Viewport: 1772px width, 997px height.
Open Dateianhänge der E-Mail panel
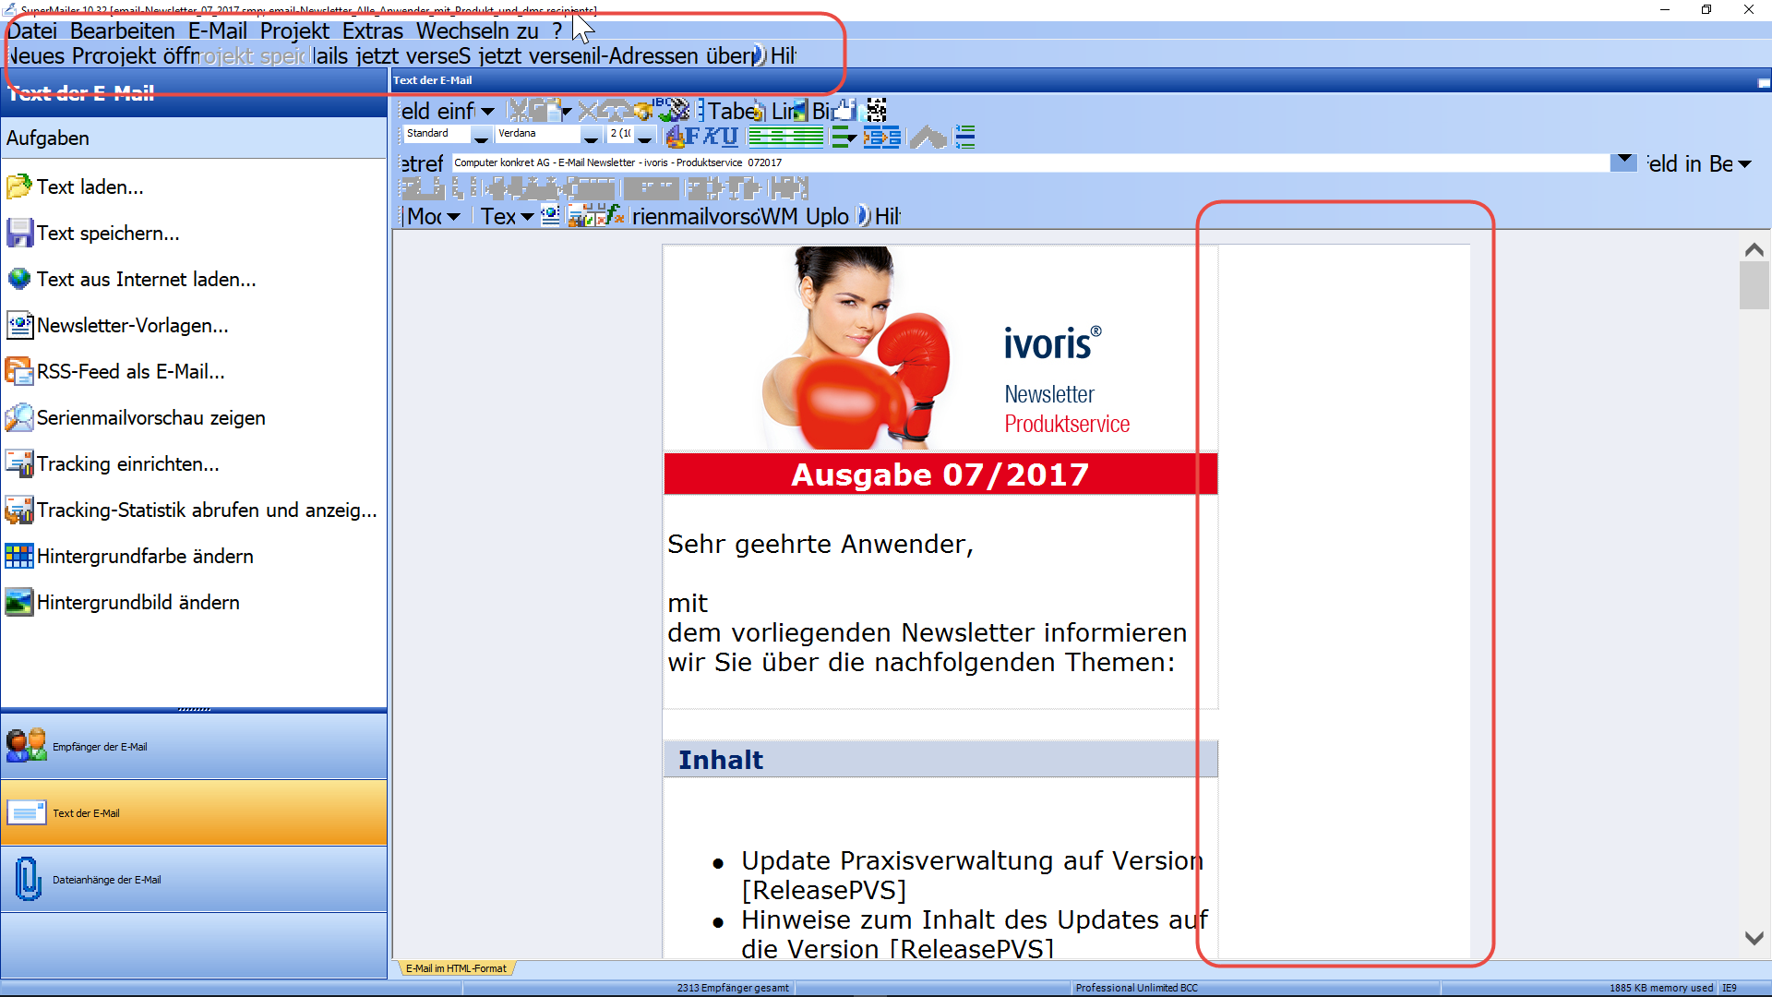(194, 879)
